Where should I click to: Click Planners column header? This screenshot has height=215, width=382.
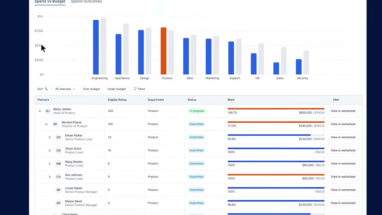click(43, 100)
